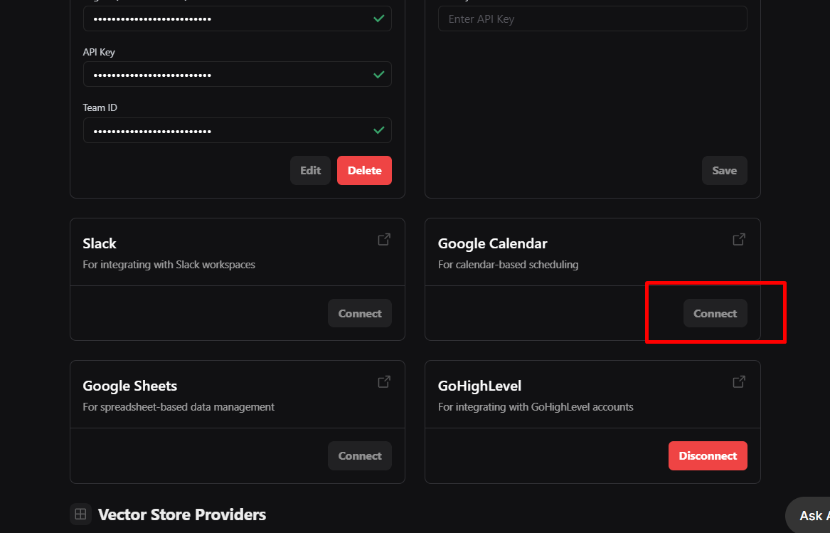Image resolution: width=830 pixels, height=533 pixels.
Task: Click the topmost masked credential field
Action: pos(237,19)
